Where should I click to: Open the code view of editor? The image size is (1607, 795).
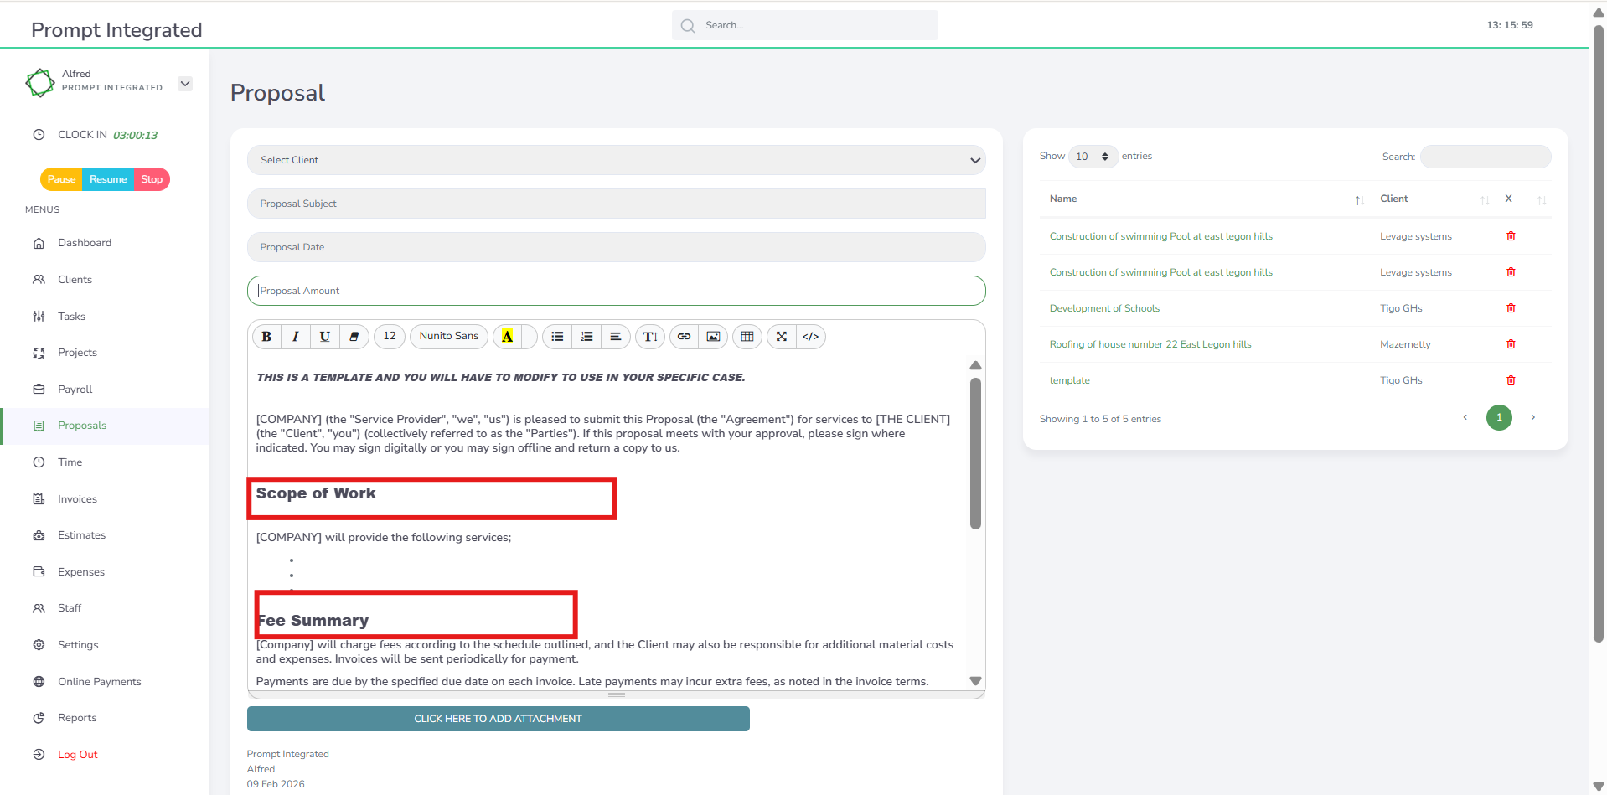click(810, 337)
